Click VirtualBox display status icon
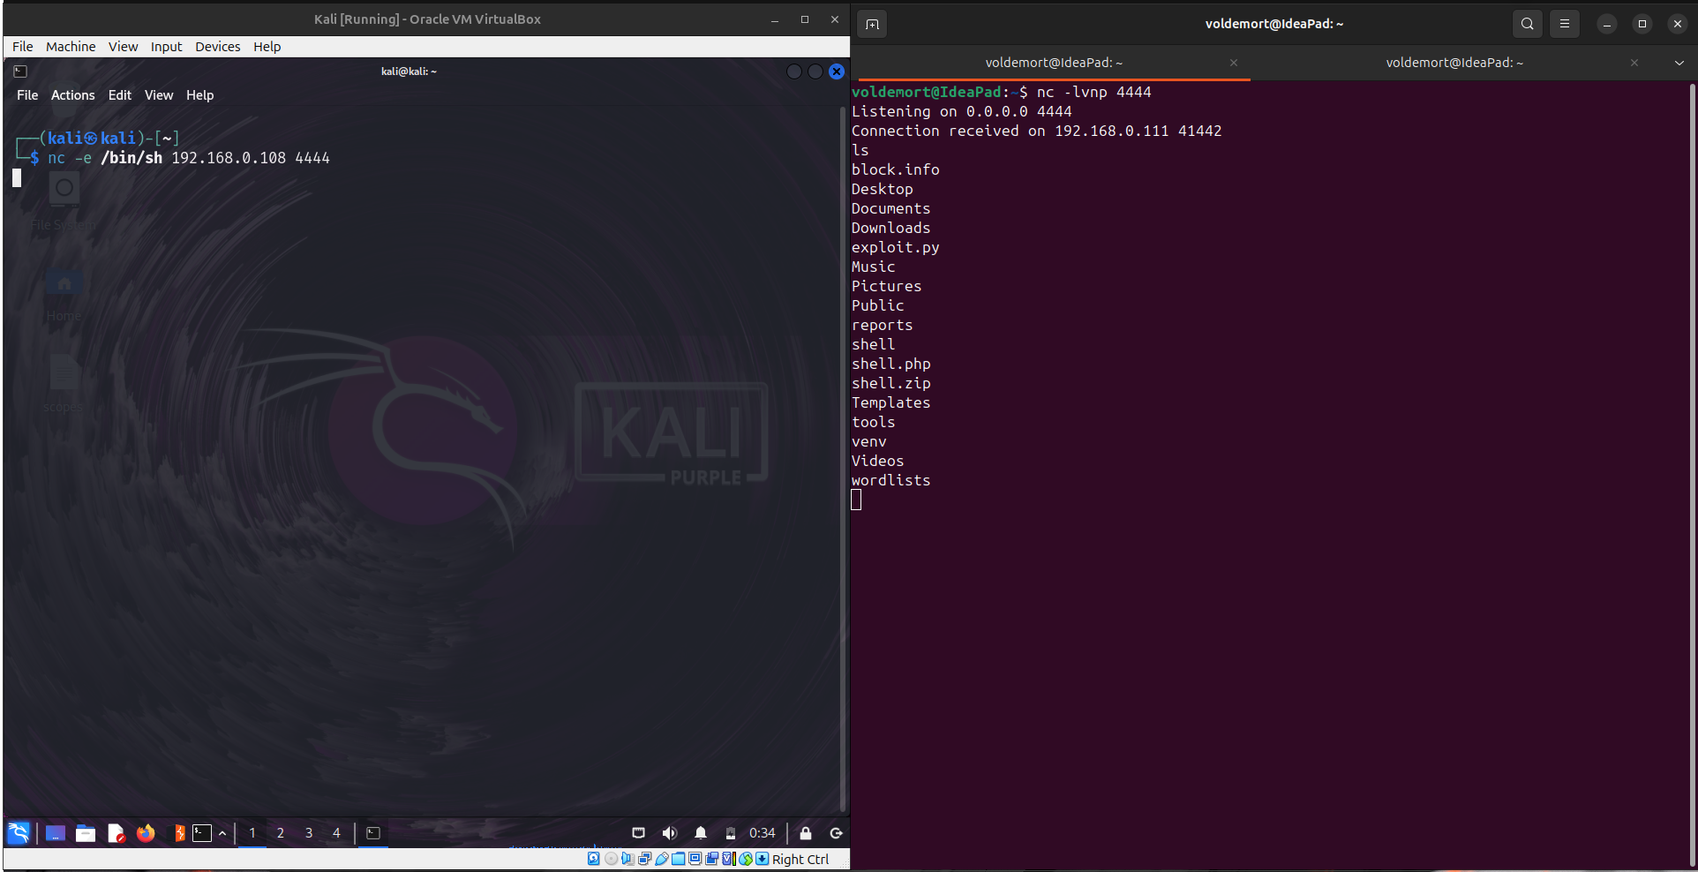The height and width of the screenshot is (872, 1698). click(695, 859)
